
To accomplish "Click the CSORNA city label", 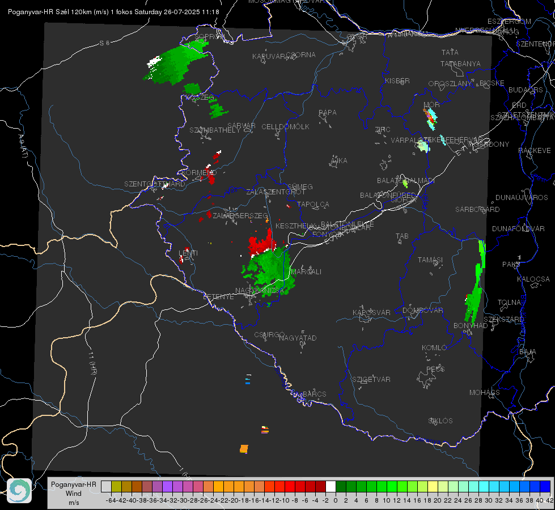I will click(x=301, y=55).
